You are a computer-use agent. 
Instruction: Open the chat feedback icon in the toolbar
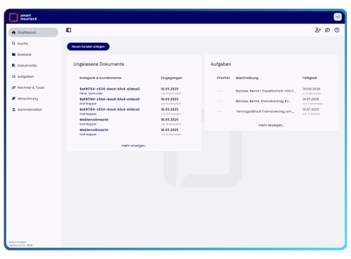327,30
